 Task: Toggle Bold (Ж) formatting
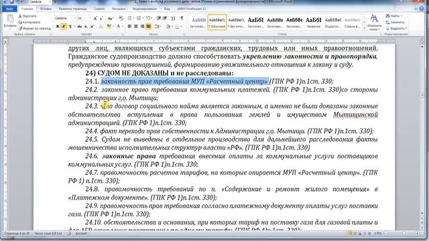pos(58,27)
